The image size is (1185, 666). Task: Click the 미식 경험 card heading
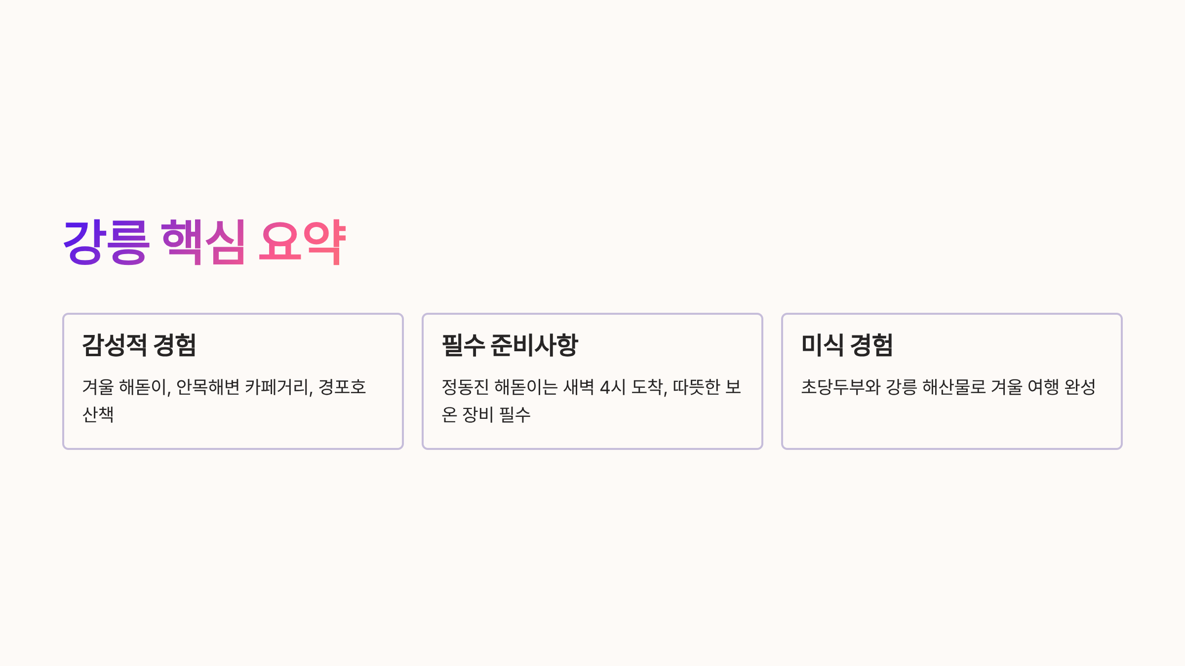coord(847,345)
